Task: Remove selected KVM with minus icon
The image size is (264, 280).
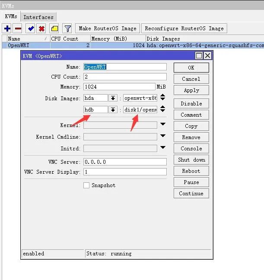Action: (18, 29)
